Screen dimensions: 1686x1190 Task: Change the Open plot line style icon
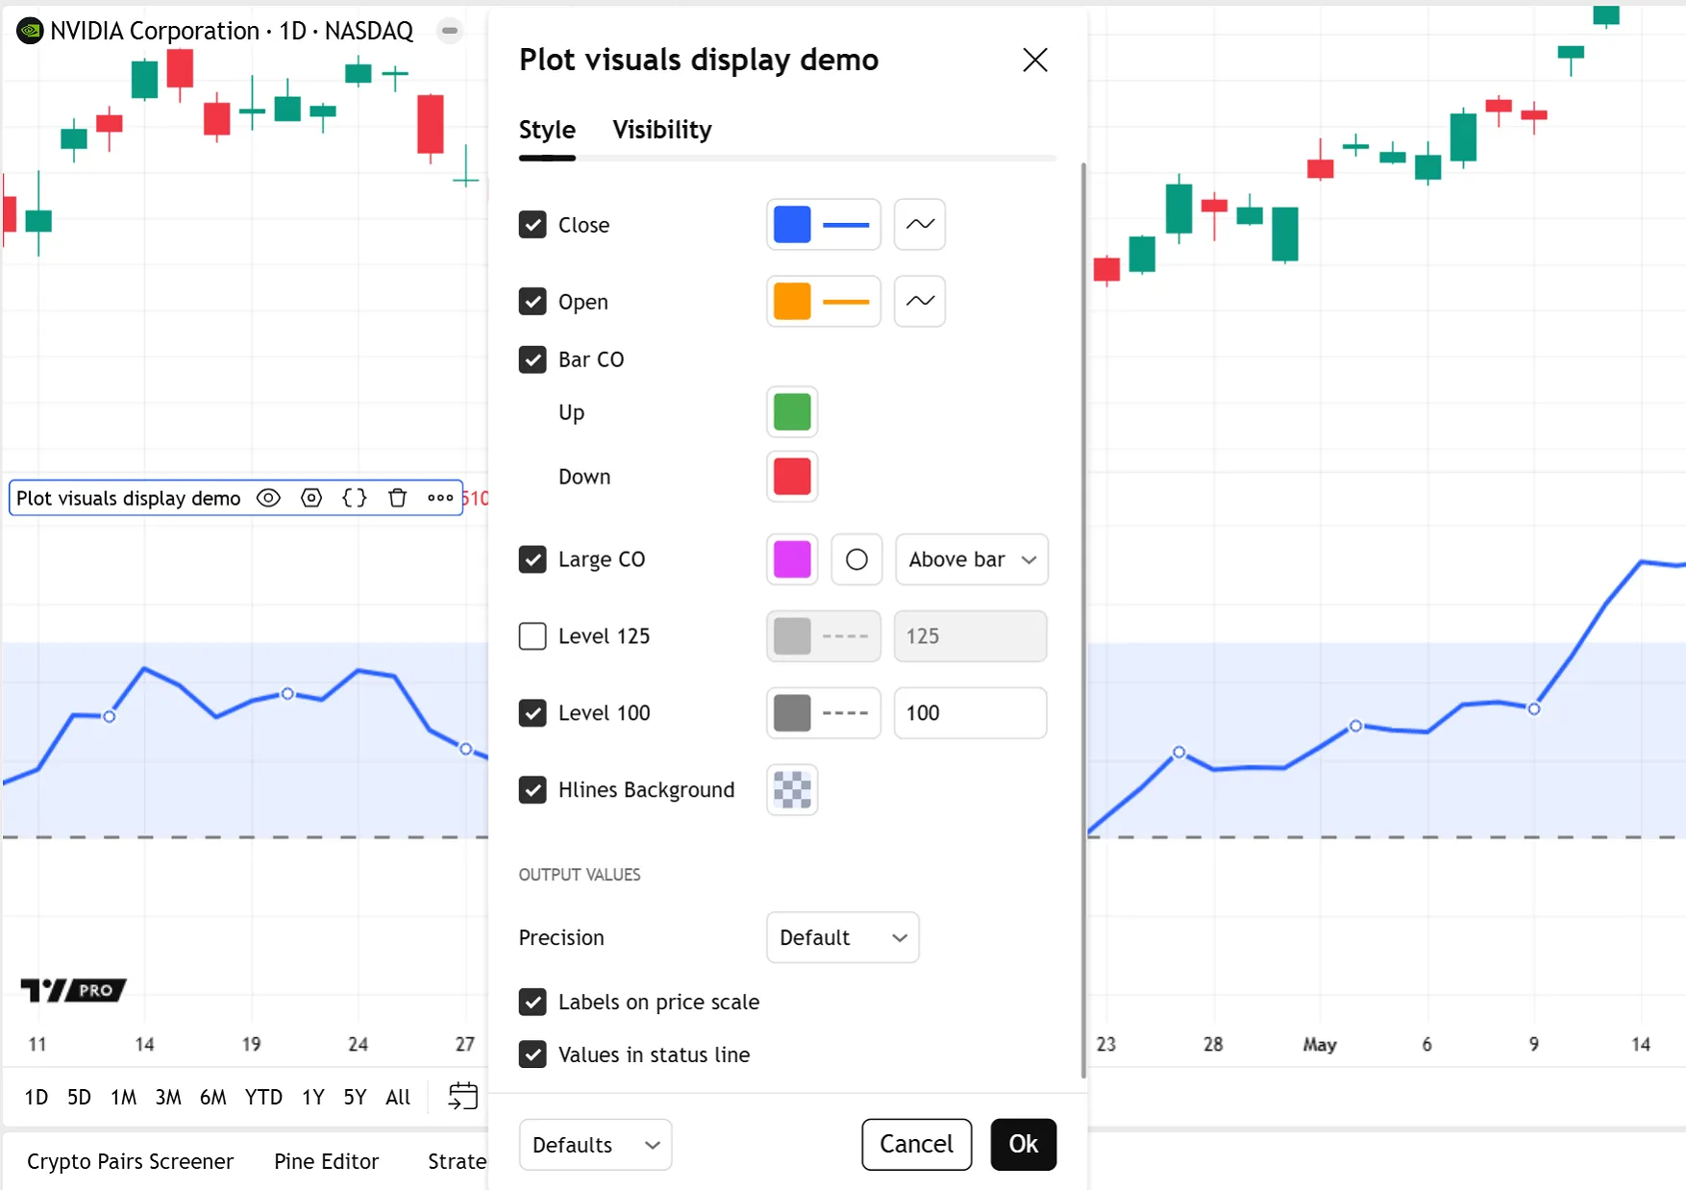[919, 301]
